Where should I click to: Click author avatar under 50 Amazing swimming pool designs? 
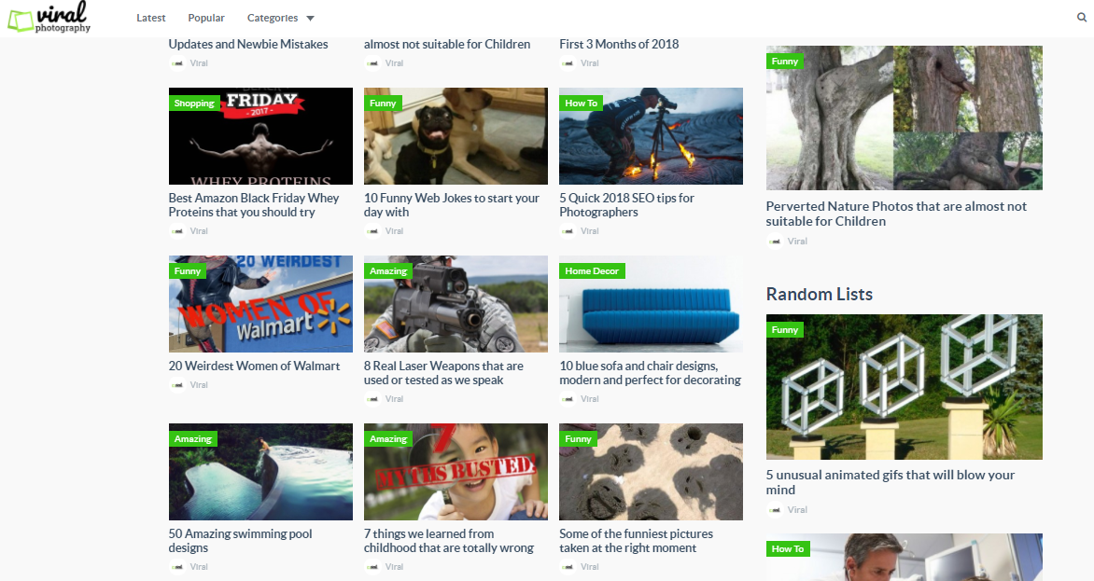pos(177,566)
